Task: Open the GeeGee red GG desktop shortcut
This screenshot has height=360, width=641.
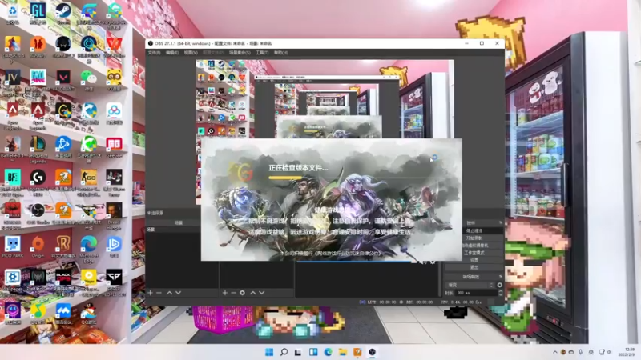Action: (114, 148)
